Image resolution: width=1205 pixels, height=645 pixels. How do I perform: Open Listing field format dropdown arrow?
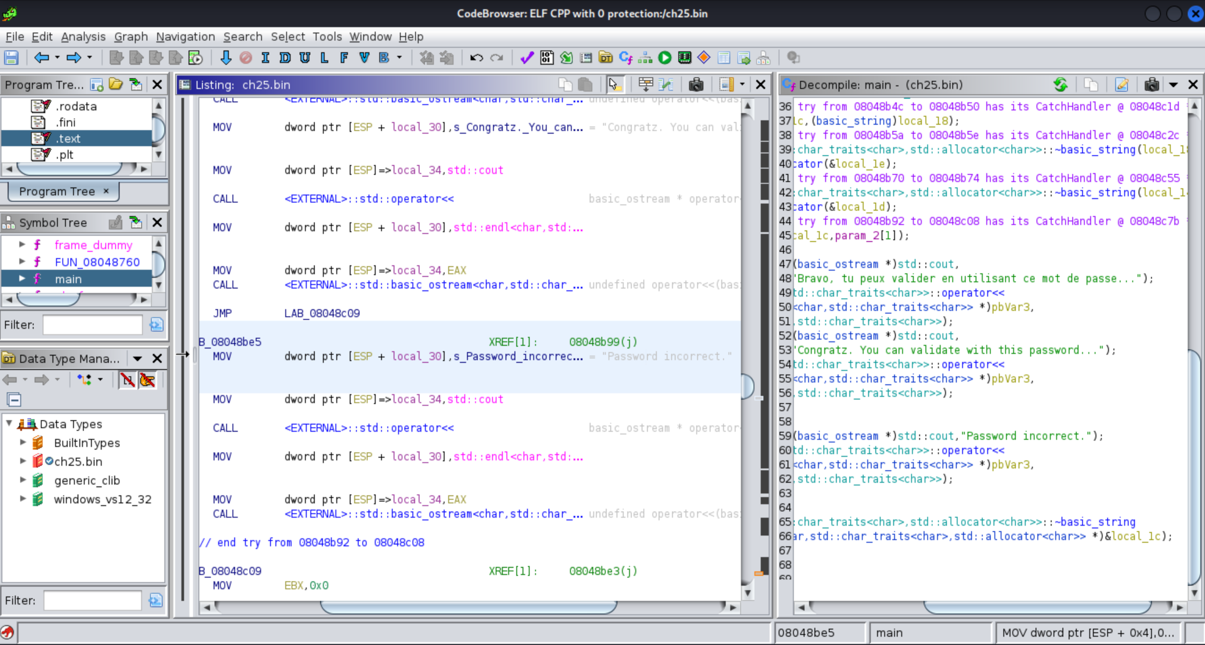742,84
